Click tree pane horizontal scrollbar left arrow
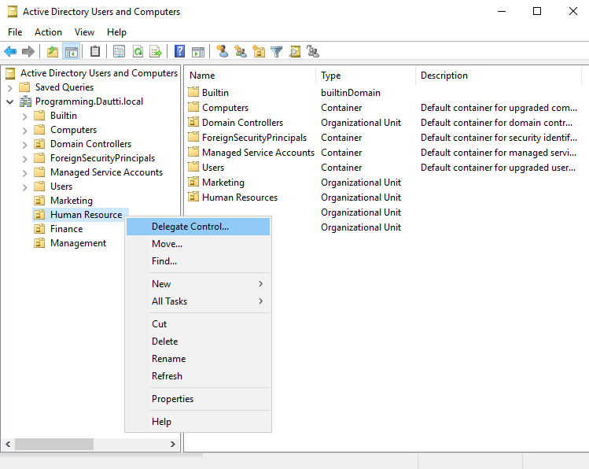This screenshot has height=469, width=589. tap(8, 444)
